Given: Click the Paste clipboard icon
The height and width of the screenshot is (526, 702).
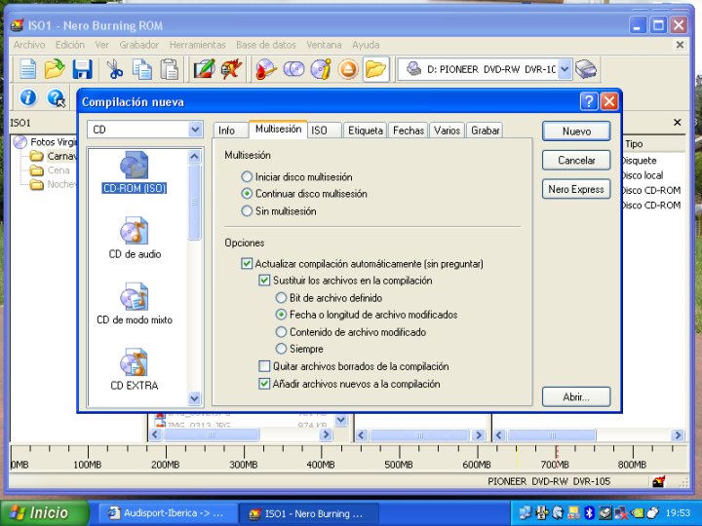Looking at the screenshot, I should click(170, 70).
